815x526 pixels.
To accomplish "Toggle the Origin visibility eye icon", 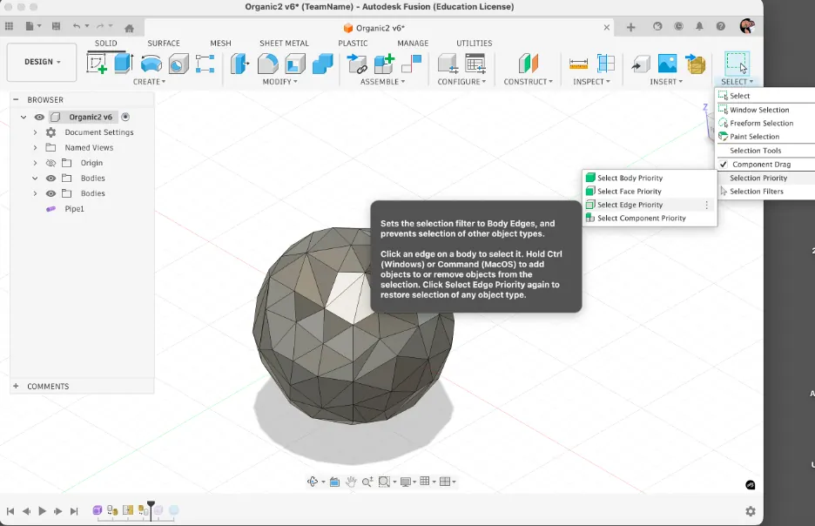I will [x=51, y=162].
